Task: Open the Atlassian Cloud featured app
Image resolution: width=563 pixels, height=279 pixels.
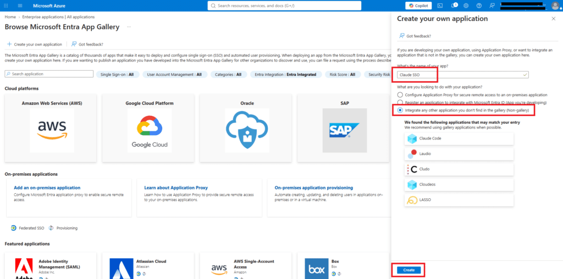Action: [x=148, y=266]
